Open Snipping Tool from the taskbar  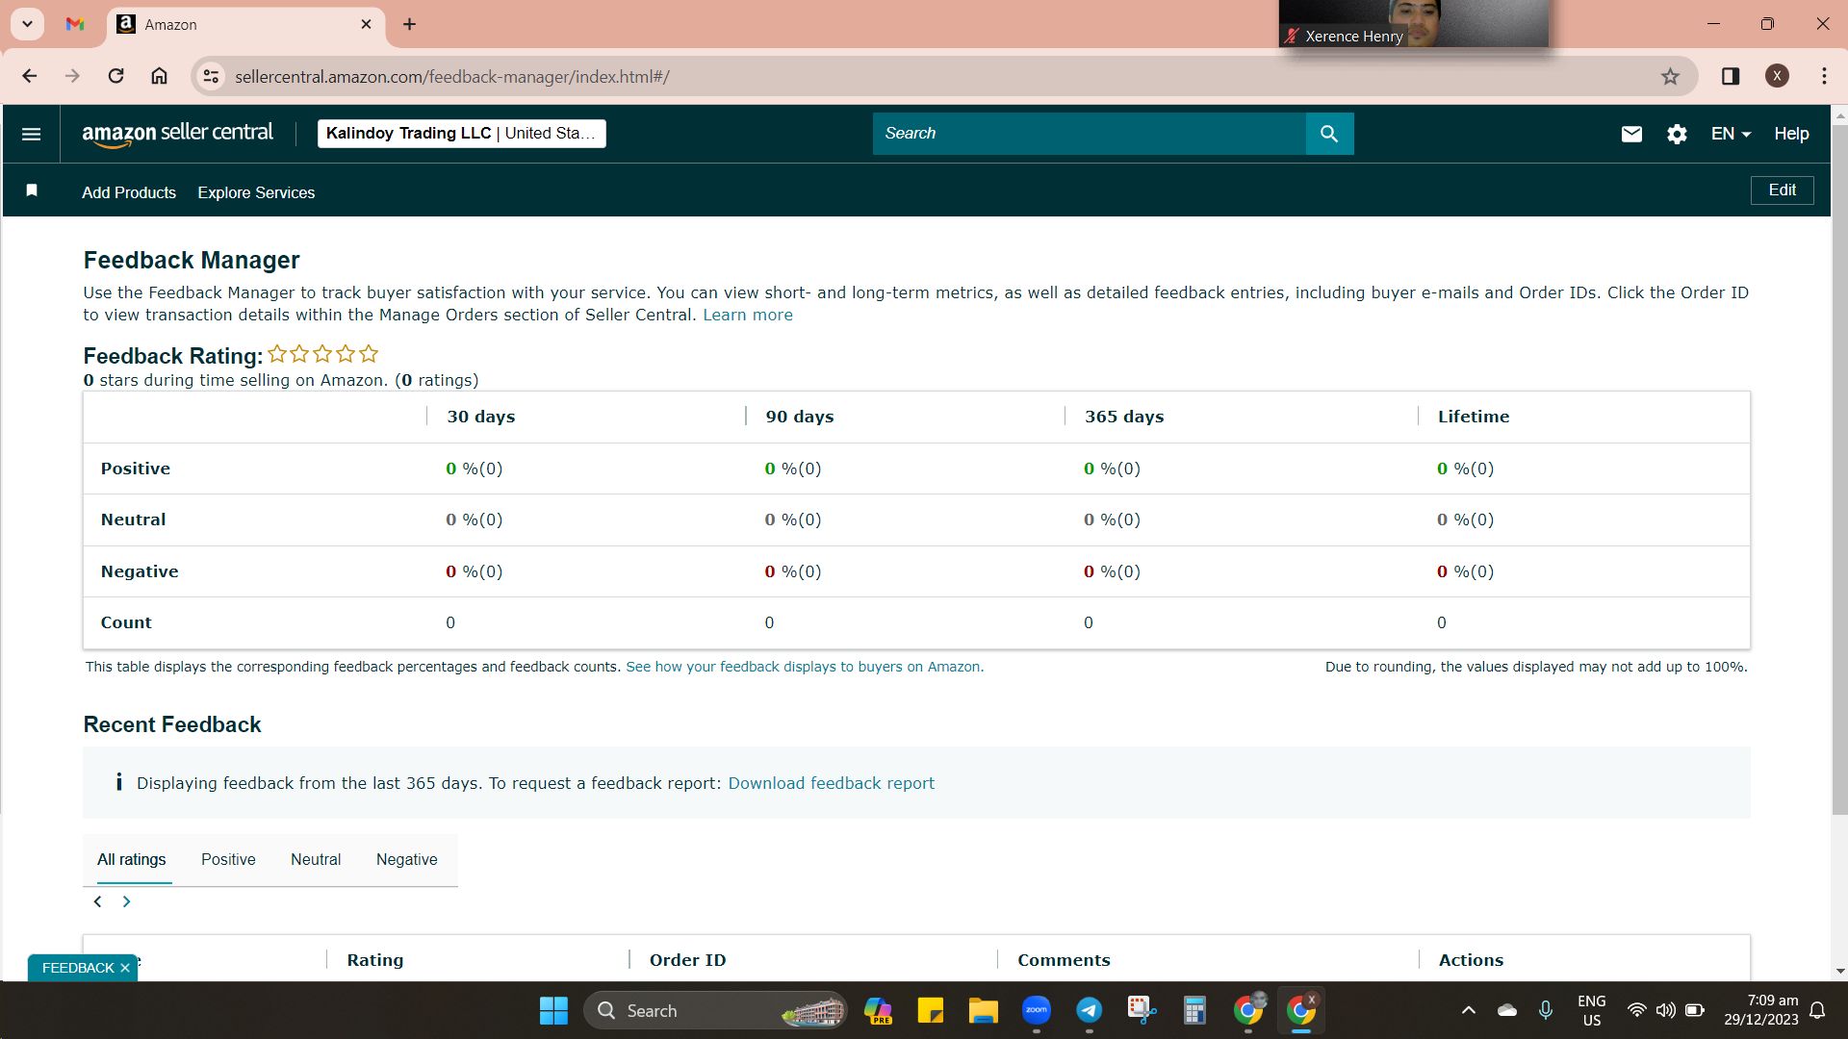click(x=1142, y=1010)
